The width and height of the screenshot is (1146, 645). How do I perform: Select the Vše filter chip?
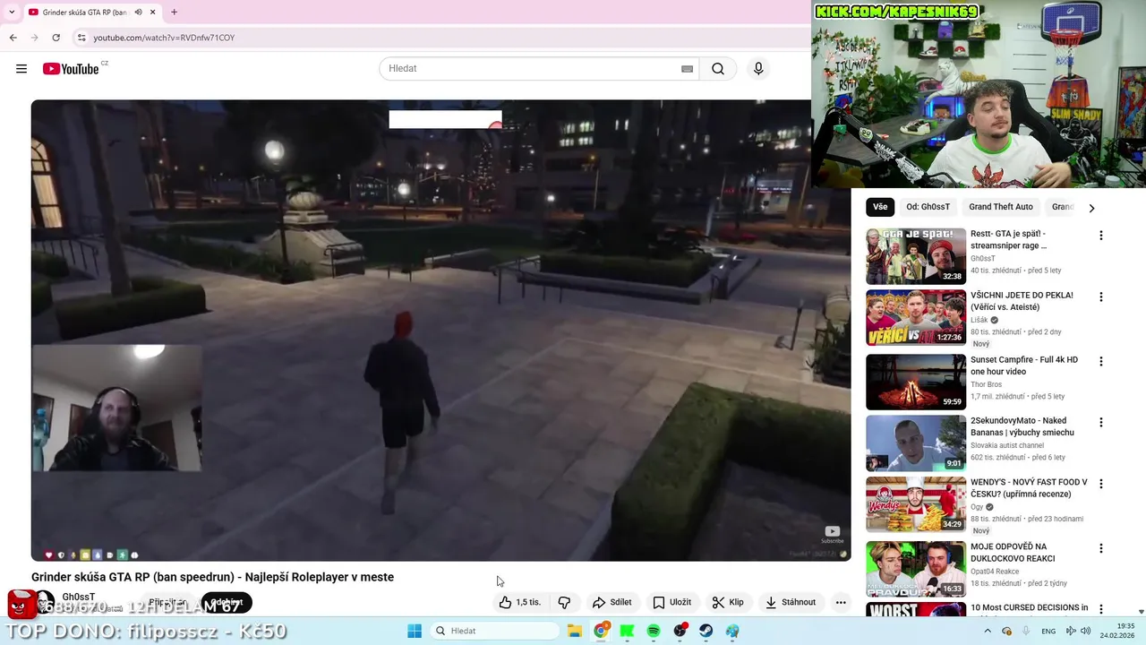click(x=880, y=207)
